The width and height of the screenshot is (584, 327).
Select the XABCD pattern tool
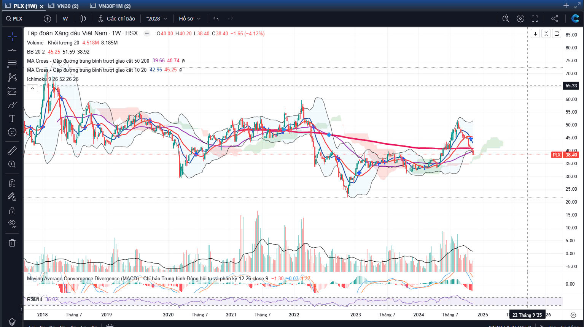12,77
